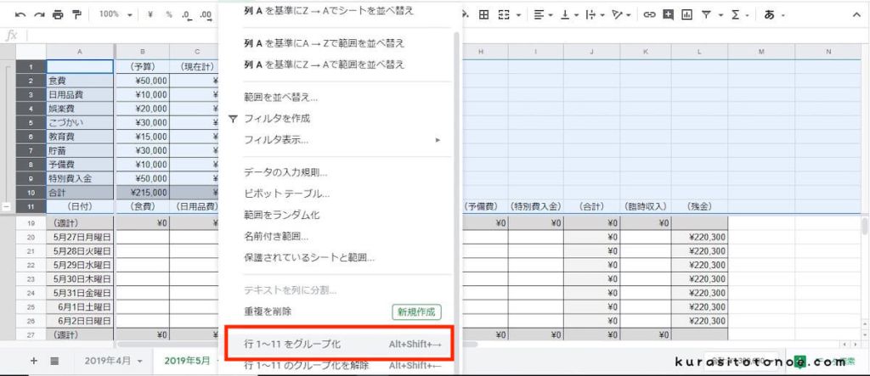This screenshot has height=376, width=870.
Task: Click the 6月2日日曜日 cell
Action: pos(80,321)
